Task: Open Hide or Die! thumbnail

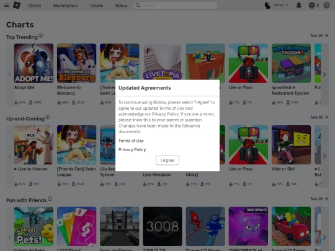Action: [x=291, y=144]
